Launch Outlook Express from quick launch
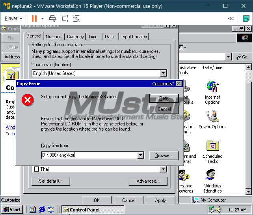 click(x=51, y=209)
